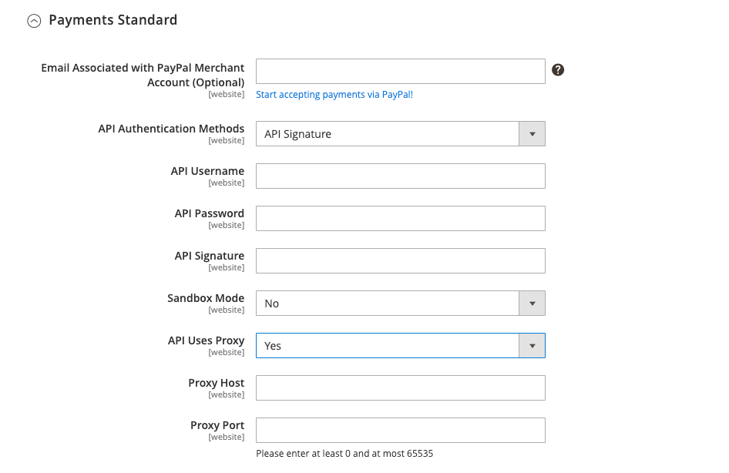Click the 'Email Associated with PayPal Merchant Account' label

point(143,75)
